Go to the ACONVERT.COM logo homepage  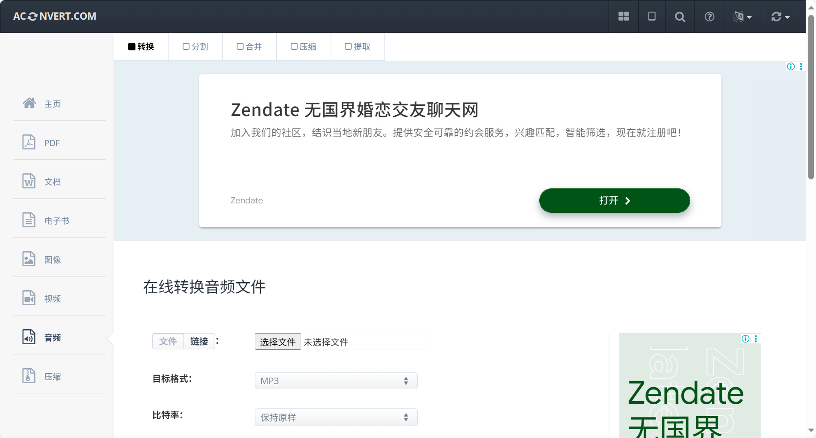coord(55,16)
